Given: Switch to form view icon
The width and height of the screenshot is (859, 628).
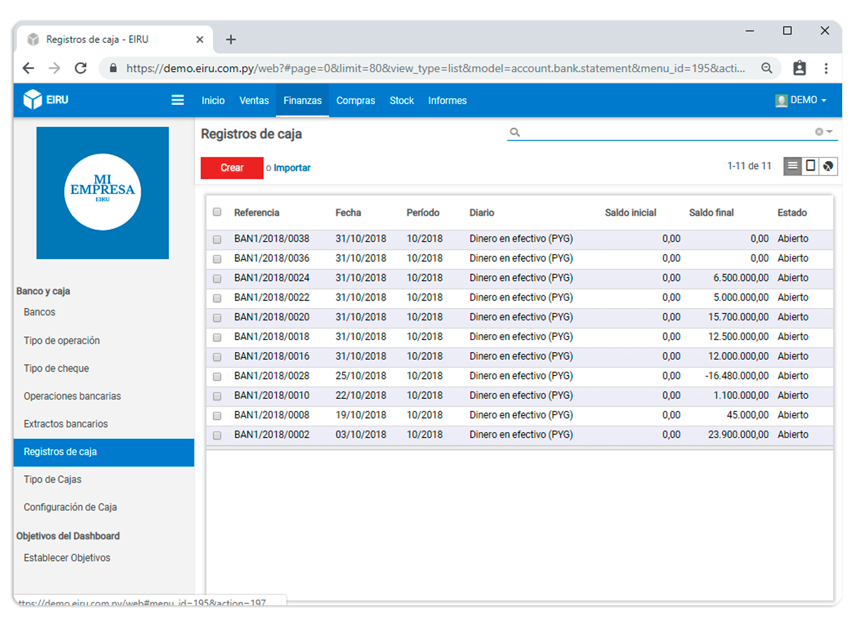Looking at the screenshot, I should 810,166.
